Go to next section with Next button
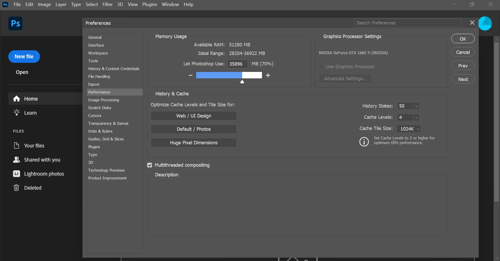Screen dimensions: 500x261 click(x=463, y=79)
